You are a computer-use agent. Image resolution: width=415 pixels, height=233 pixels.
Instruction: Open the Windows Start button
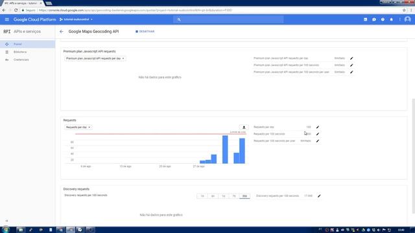[6, 230]
